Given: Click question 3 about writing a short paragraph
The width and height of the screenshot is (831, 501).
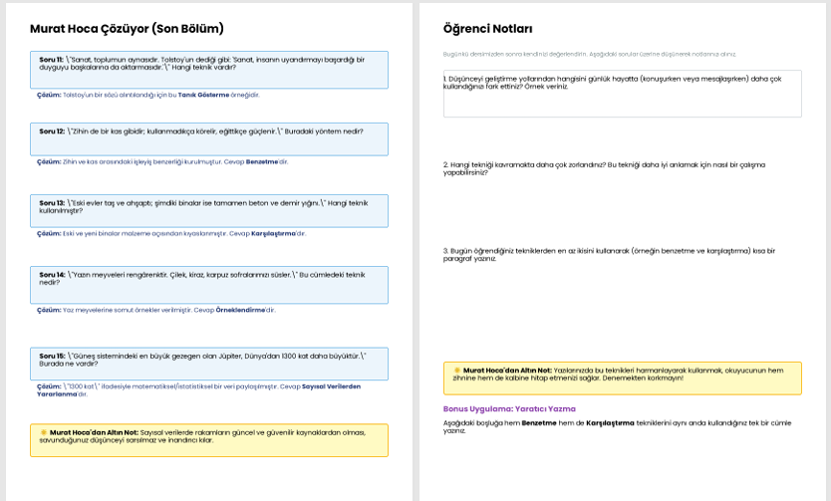Looking at the screenshot, I should coord(608,254).
